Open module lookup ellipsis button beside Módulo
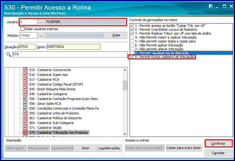Screen dimensions: 235x161 click(41, 35)
